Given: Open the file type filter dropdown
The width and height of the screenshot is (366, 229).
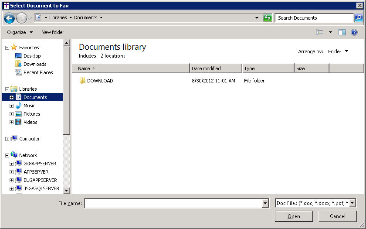Looking at the screenshot, I should (x=352, y=203).
